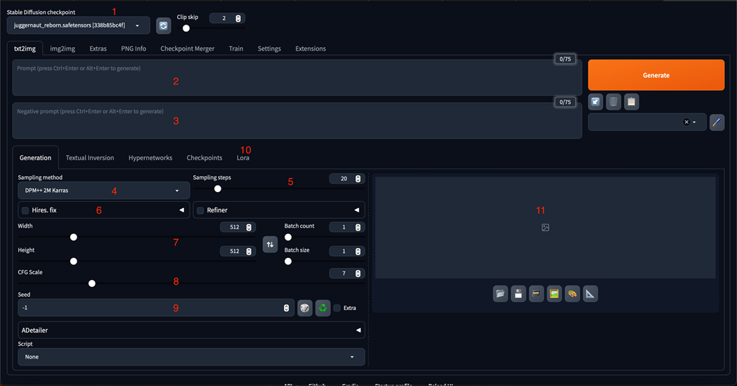Click the paintbrush edit styles icon
737x386 pixels.
pyautogui.click(x=716, y=122)
